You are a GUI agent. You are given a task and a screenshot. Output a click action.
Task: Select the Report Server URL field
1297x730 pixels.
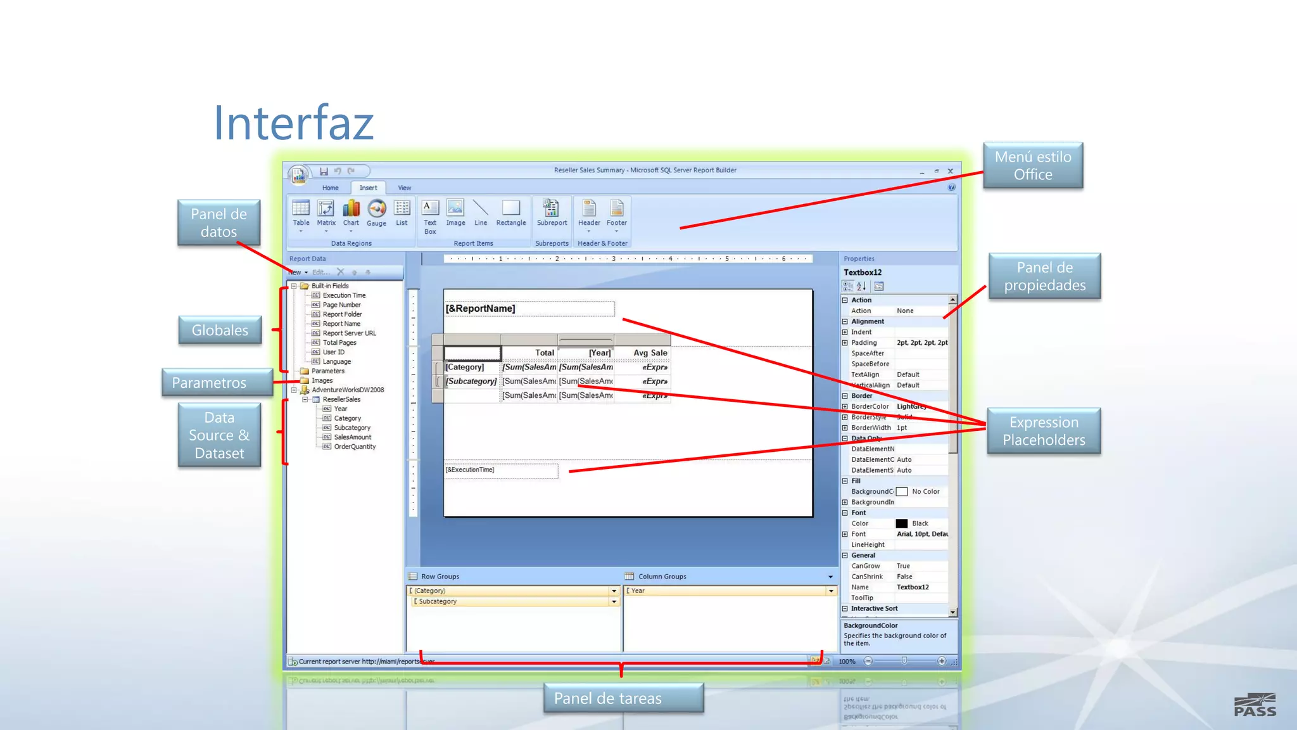[x=349, y=333]
